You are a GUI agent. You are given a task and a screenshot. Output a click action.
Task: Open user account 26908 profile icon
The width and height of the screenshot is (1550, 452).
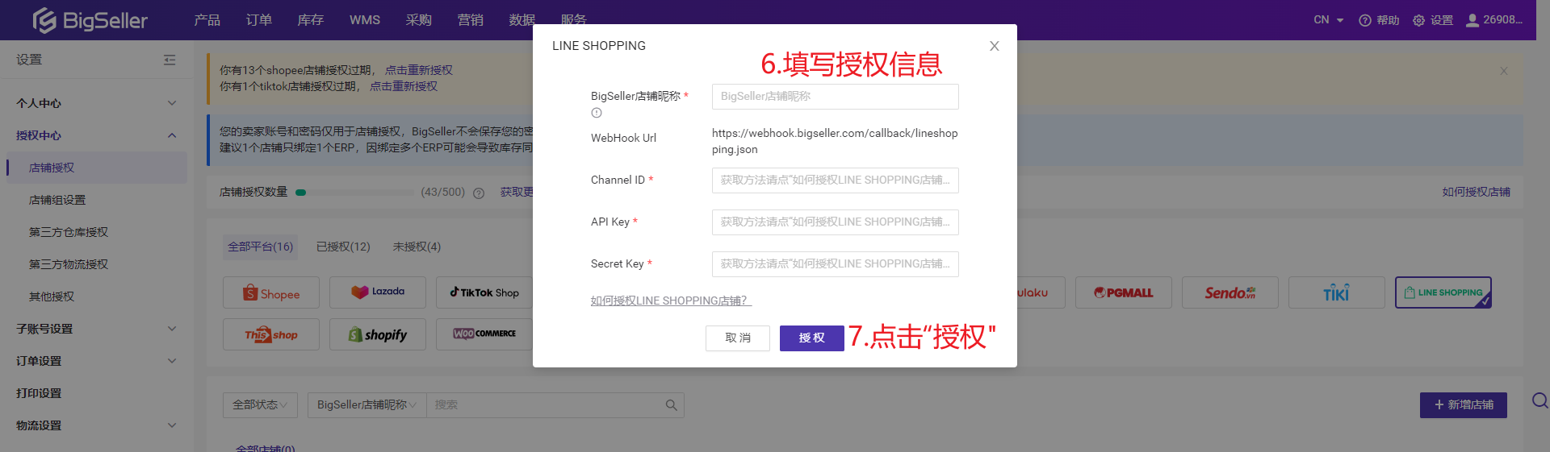pyautogui.click(x=1472, y=19)
